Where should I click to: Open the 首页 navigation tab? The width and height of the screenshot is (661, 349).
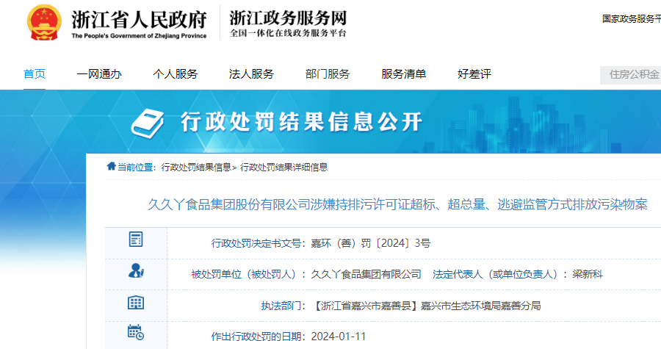coord(35,74)
